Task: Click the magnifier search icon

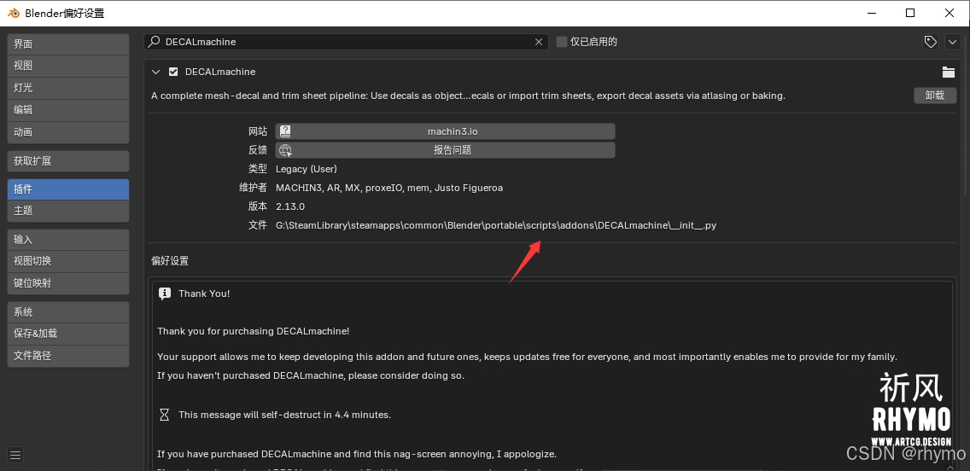Action: [x=155, y=42]
